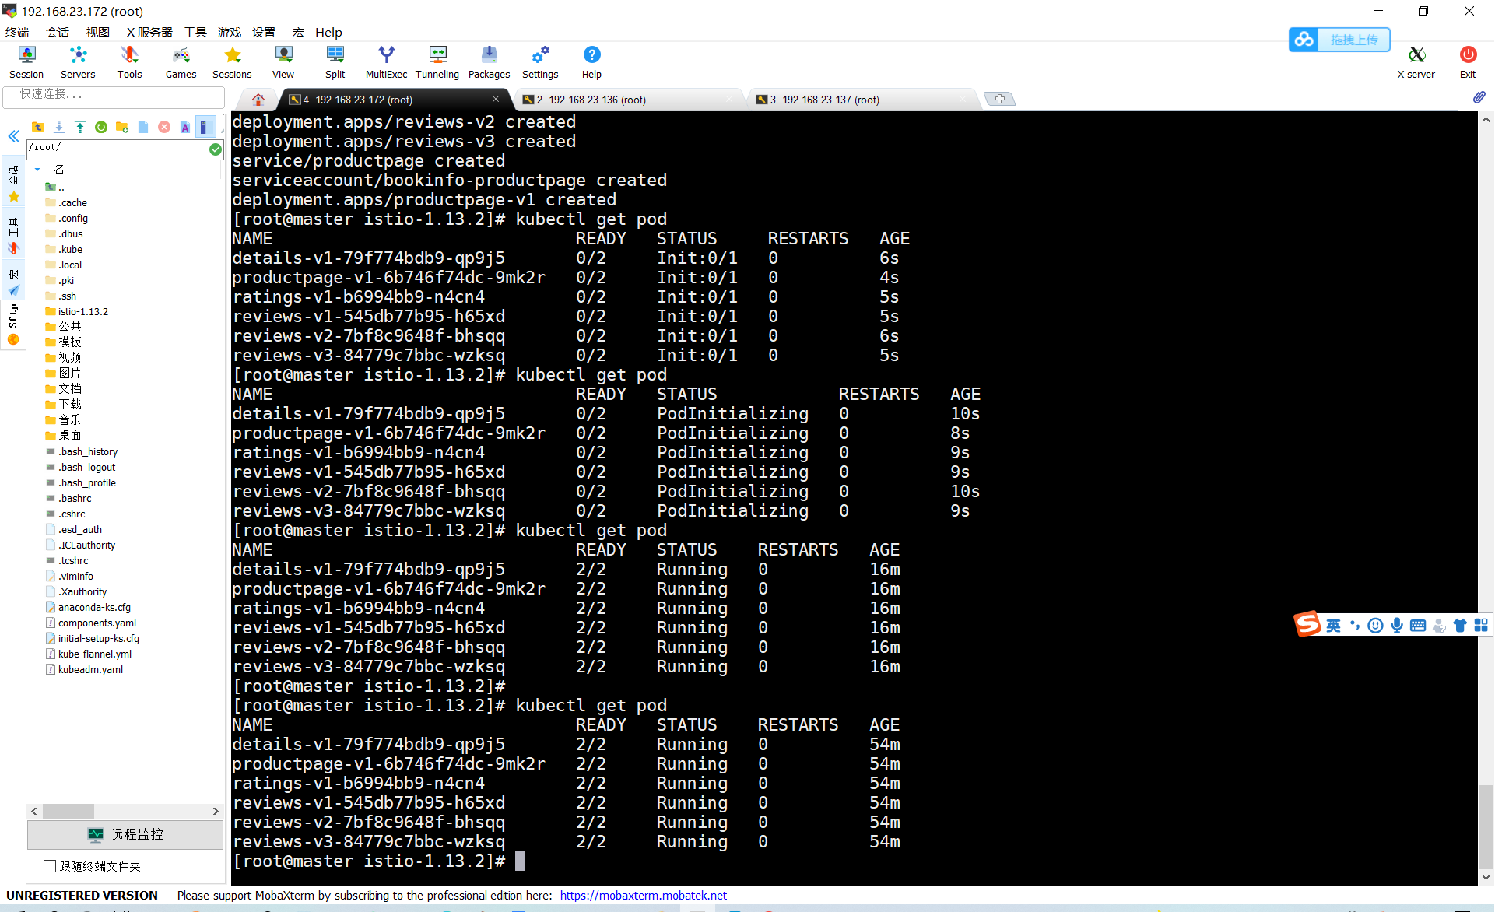The height and width of the screenshot is (912, 1495).
Task: Click the cloud drag-upload button
Action: pyautogui.click(x=1339, y=40)
